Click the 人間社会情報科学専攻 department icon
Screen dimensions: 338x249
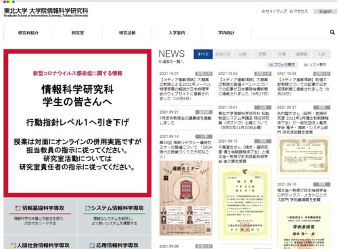coord(14,246)
